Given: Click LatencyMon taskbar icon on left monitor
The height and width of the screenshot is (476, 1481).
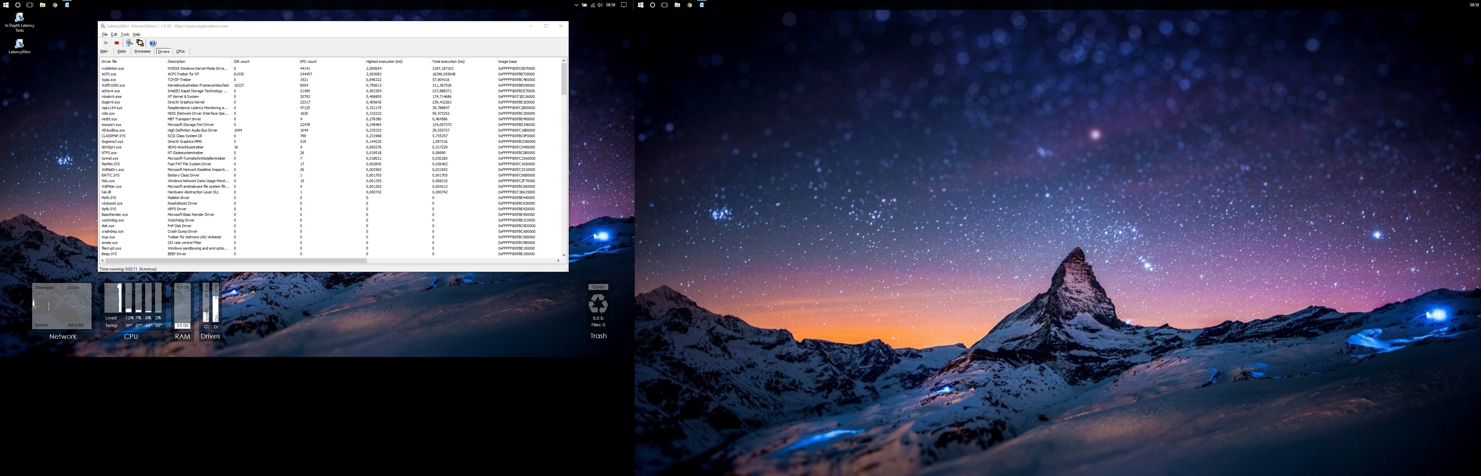Looking at the screenshot, I should 67,5.
